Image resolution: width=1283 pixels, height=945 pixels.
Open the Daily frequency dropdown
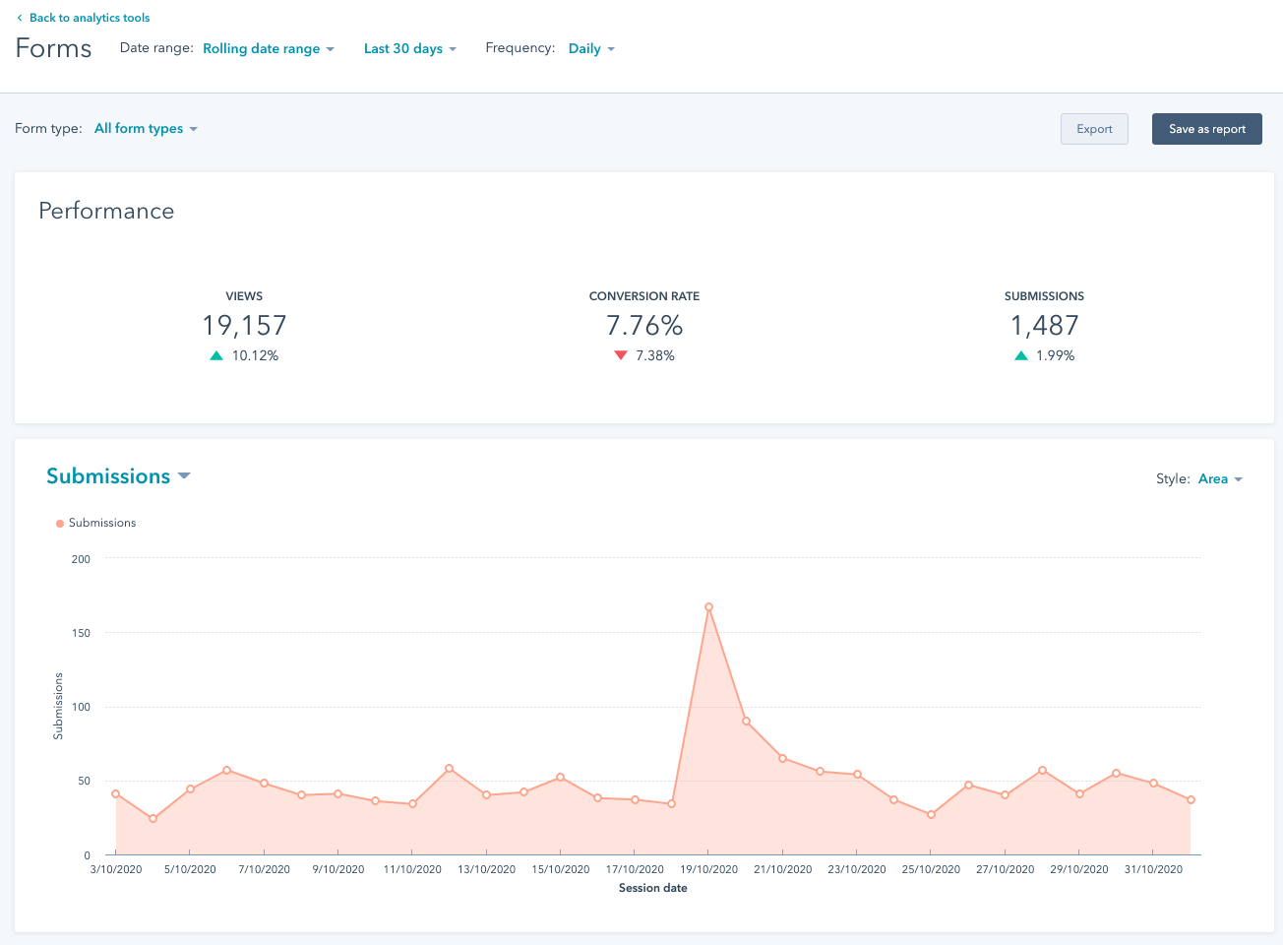591,48
